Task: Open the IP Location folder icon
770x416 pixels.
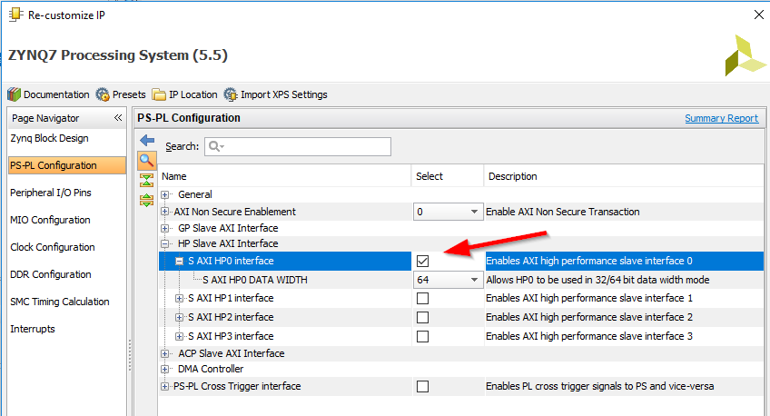Action: [159, 94]
